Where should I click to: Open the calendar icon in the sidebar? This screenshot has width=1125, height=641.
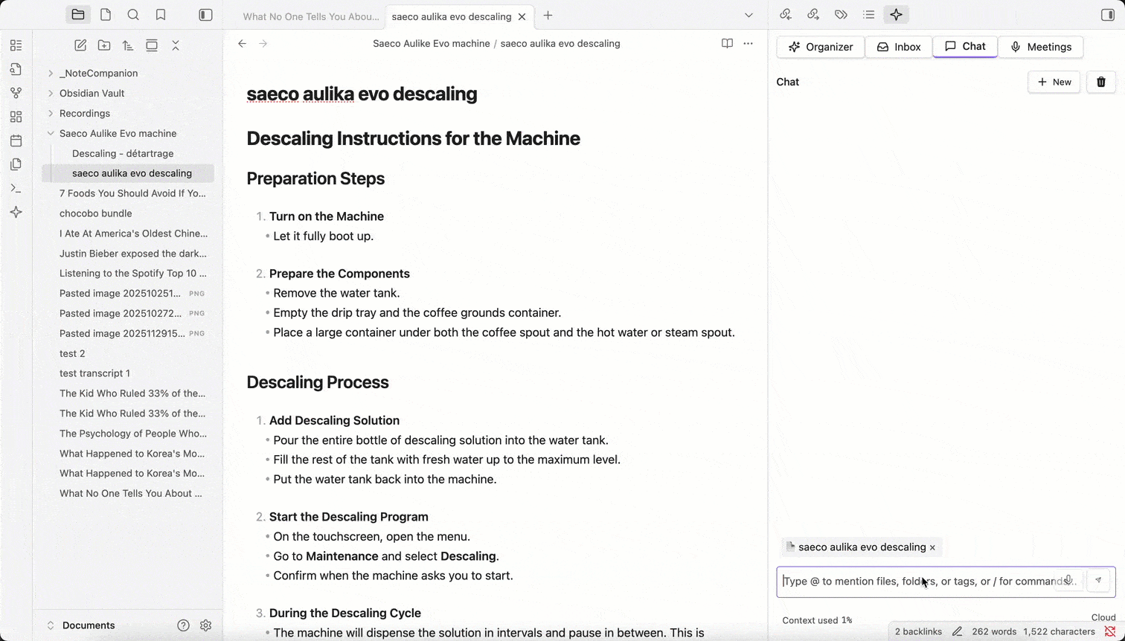coord(16,140)
